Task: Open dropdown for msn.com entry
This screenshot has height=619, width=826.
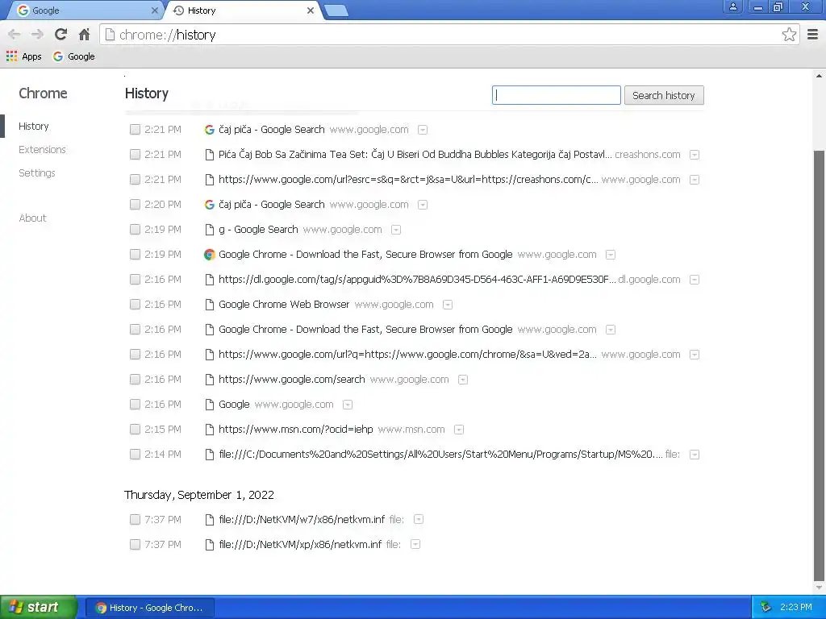Action: (x=459, y=430)
